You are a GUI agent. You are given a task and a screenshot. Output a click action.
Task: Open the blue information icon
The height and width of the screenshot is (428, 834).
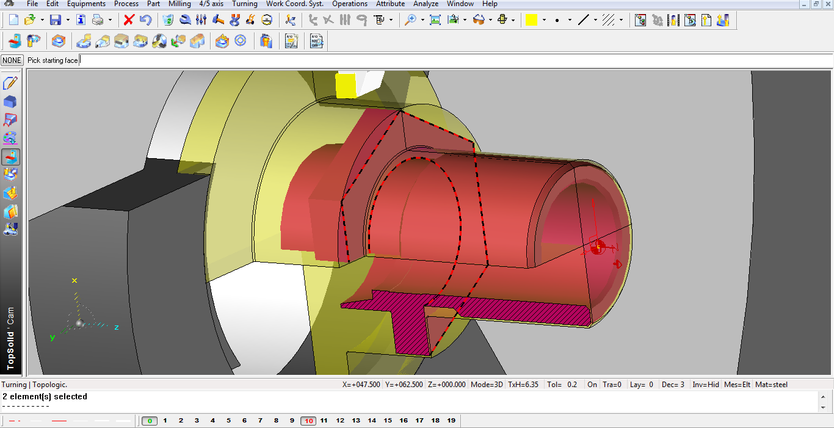[x=81, y=20]
